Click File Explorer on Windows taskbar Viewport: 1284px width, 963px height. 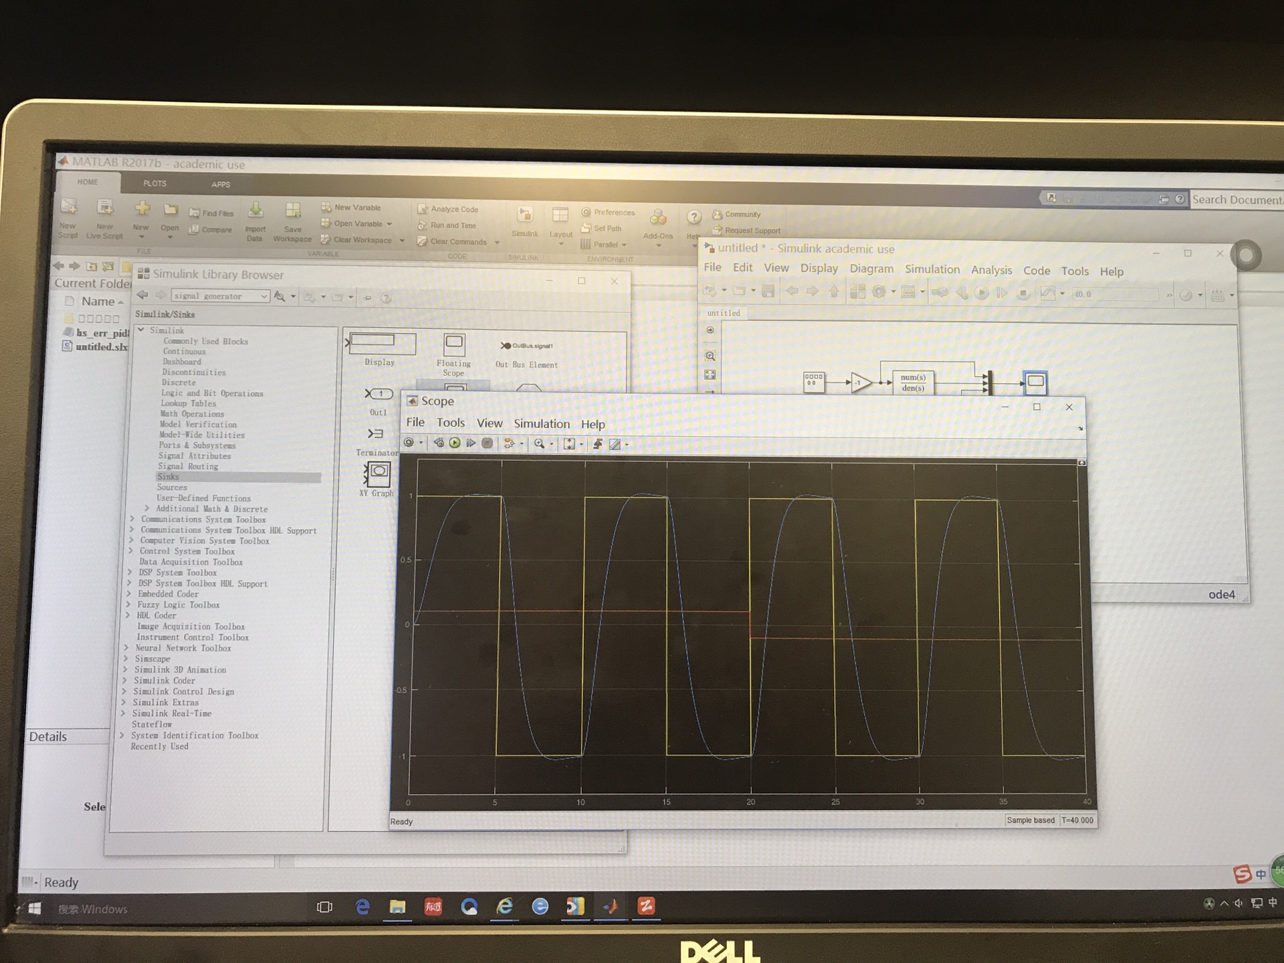tap(397, 907)
